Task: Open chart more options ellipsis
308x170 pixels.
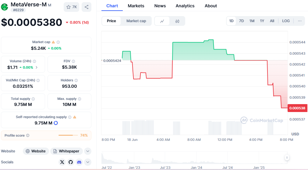Action: 299,21
